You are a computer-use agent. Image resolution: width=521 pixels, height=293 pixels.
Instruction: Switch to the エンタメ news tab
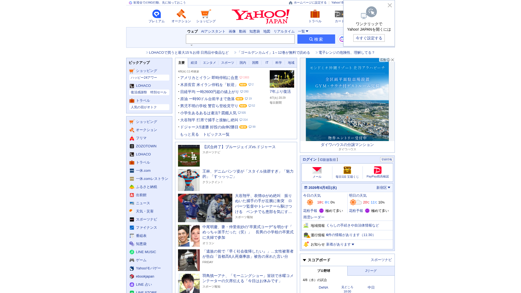[209, 63]
